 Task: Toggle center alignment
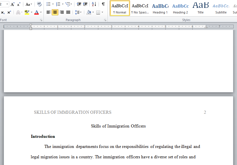[x=55, y=12]
